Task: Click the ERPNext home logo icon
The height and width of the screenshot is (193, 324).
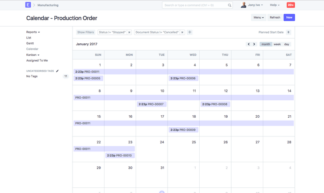Action: [28, 5]
